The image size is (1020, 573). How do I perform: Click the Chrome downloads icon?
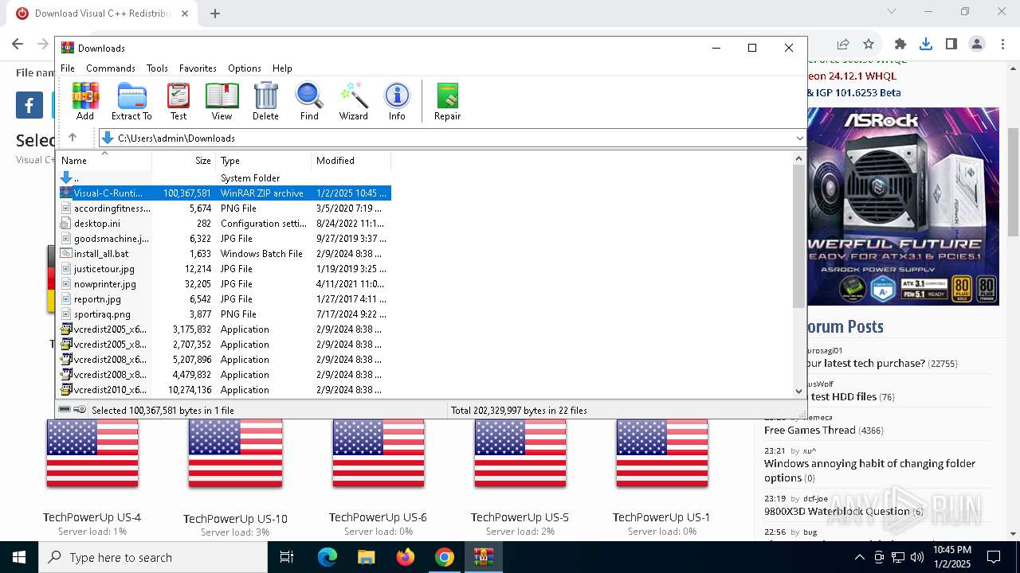(926, 44)
